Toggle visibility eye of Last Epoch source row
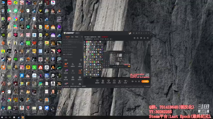This screenshot has height=119, width=213. [x=64, y=57]
